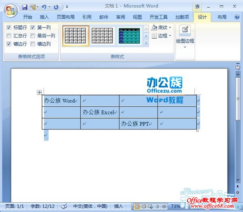The height and width of the screenshot is (212, 243).
Task: Click the 73% zoom level button
Action: [x=175, y=206]
